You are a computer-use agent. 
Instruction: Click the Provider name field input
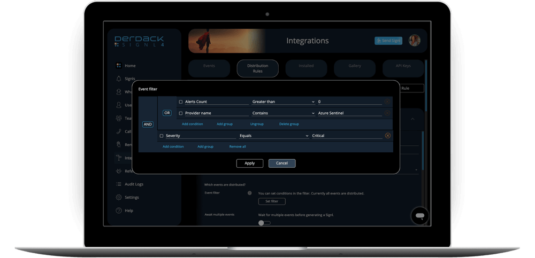tap(217, 113)
